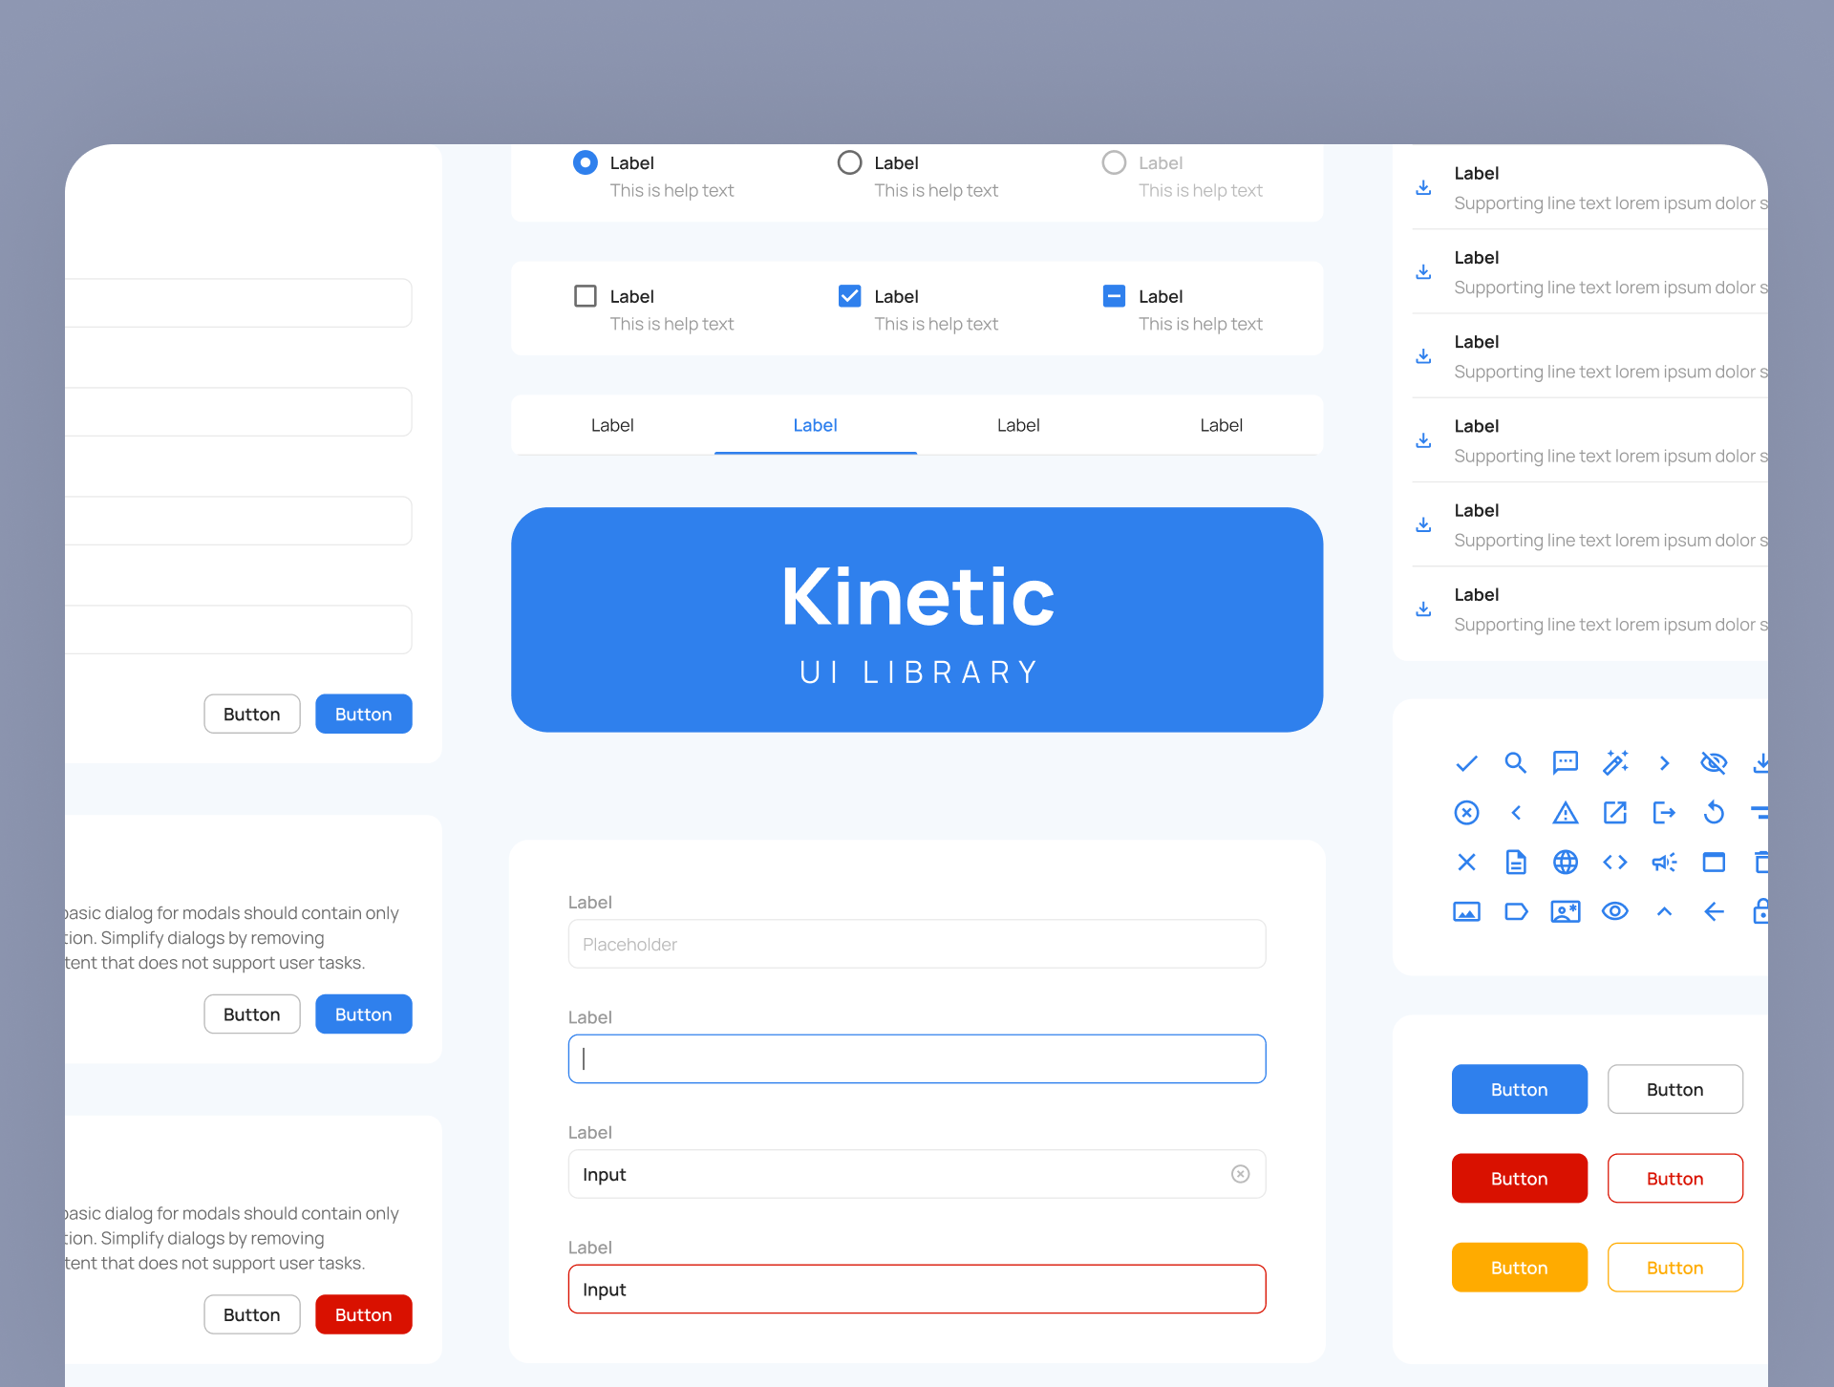This screenshot has width=1834, height=1387.
Task: Expand the right chevron icon
Action: 1665,762
